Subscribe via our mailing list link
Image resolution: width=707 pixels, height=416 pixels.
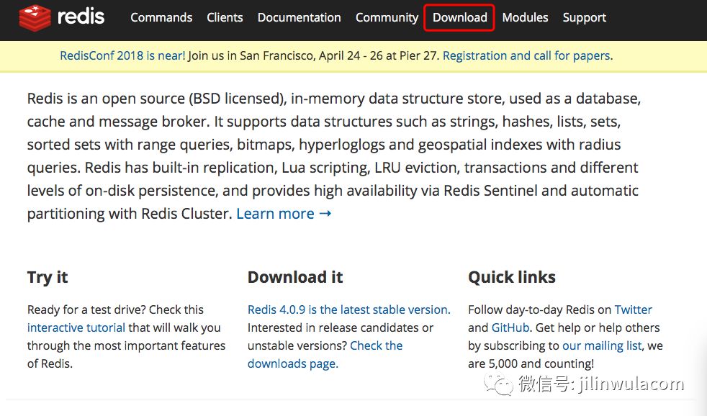pyautogui.click(x=602, y=345)
